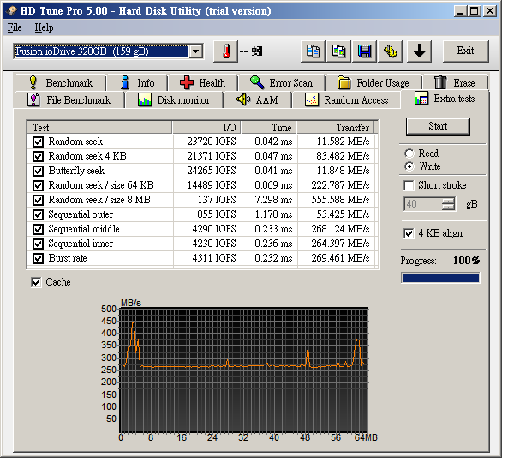Copy info to clipboard toolbar icon
Image resolution: width=526 pixels, height=458 pixels.
click(313, 51)
